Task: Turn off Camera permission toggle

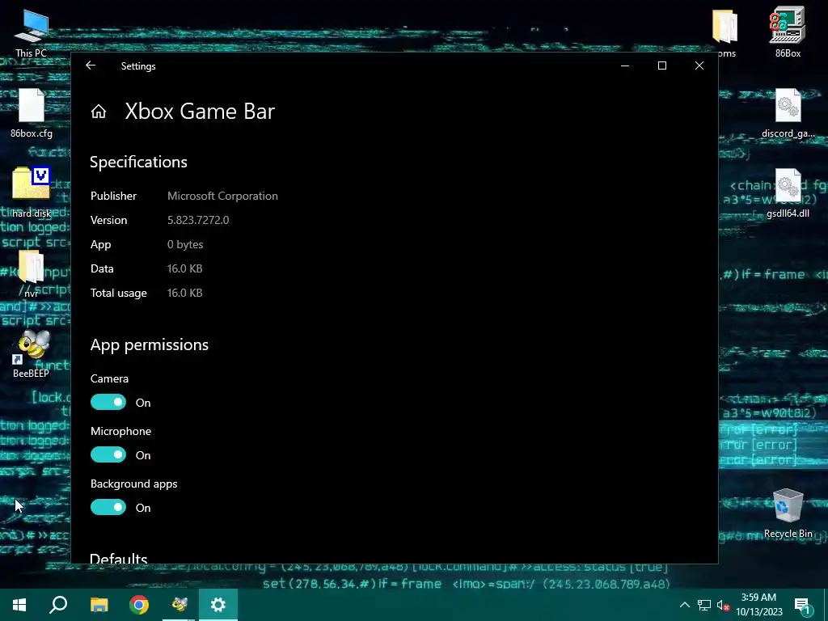Action: point(108,403)
